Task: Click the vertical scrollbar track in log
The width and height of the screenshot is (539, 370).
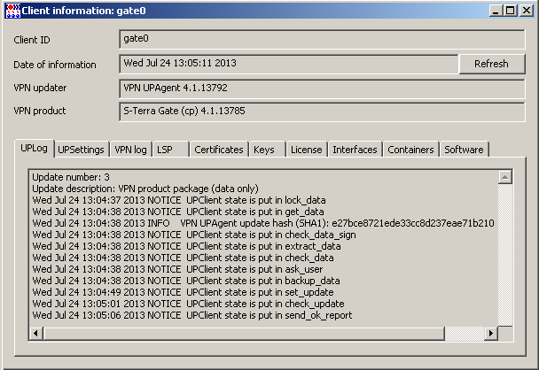Action: [x=505, y=255]
